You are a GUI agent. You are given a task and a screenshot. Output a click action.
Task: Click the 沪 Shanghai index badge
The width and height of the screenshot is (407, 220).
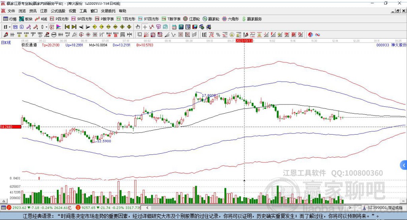[x=9, y=208]
